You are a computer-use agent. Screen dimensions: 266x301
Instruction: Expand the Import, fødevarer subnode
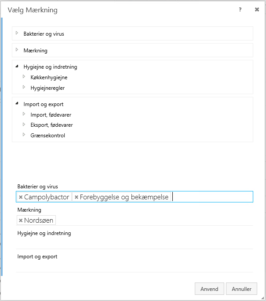tap(24, 114)
